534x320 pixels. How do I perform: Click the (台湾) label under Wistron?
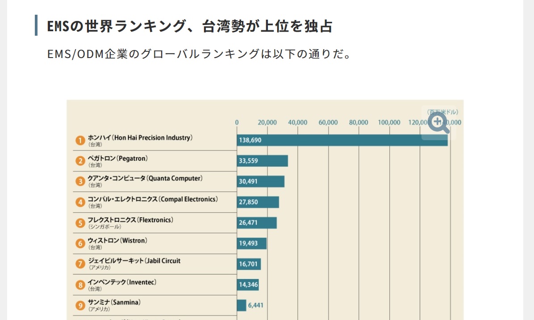(x=96, y=247)
